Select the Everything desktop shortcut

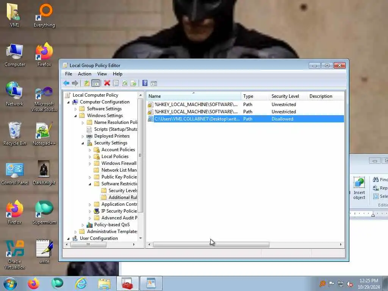coord(44,16)
